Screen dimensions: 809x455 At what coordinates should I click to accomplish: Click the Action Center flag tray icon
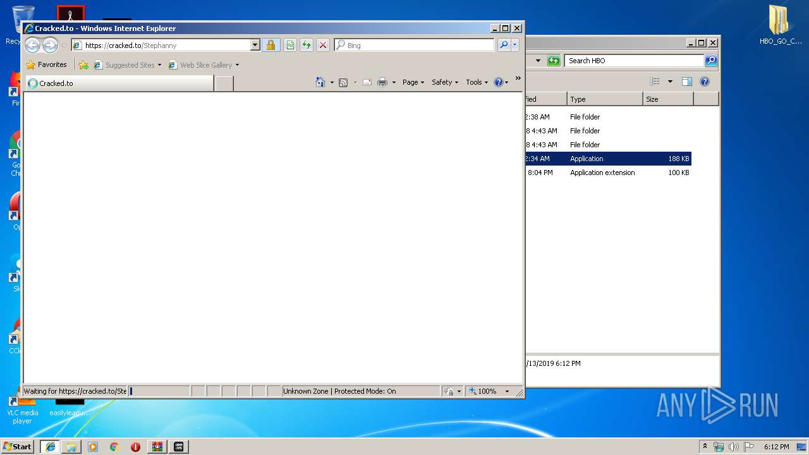pos(749,447)
